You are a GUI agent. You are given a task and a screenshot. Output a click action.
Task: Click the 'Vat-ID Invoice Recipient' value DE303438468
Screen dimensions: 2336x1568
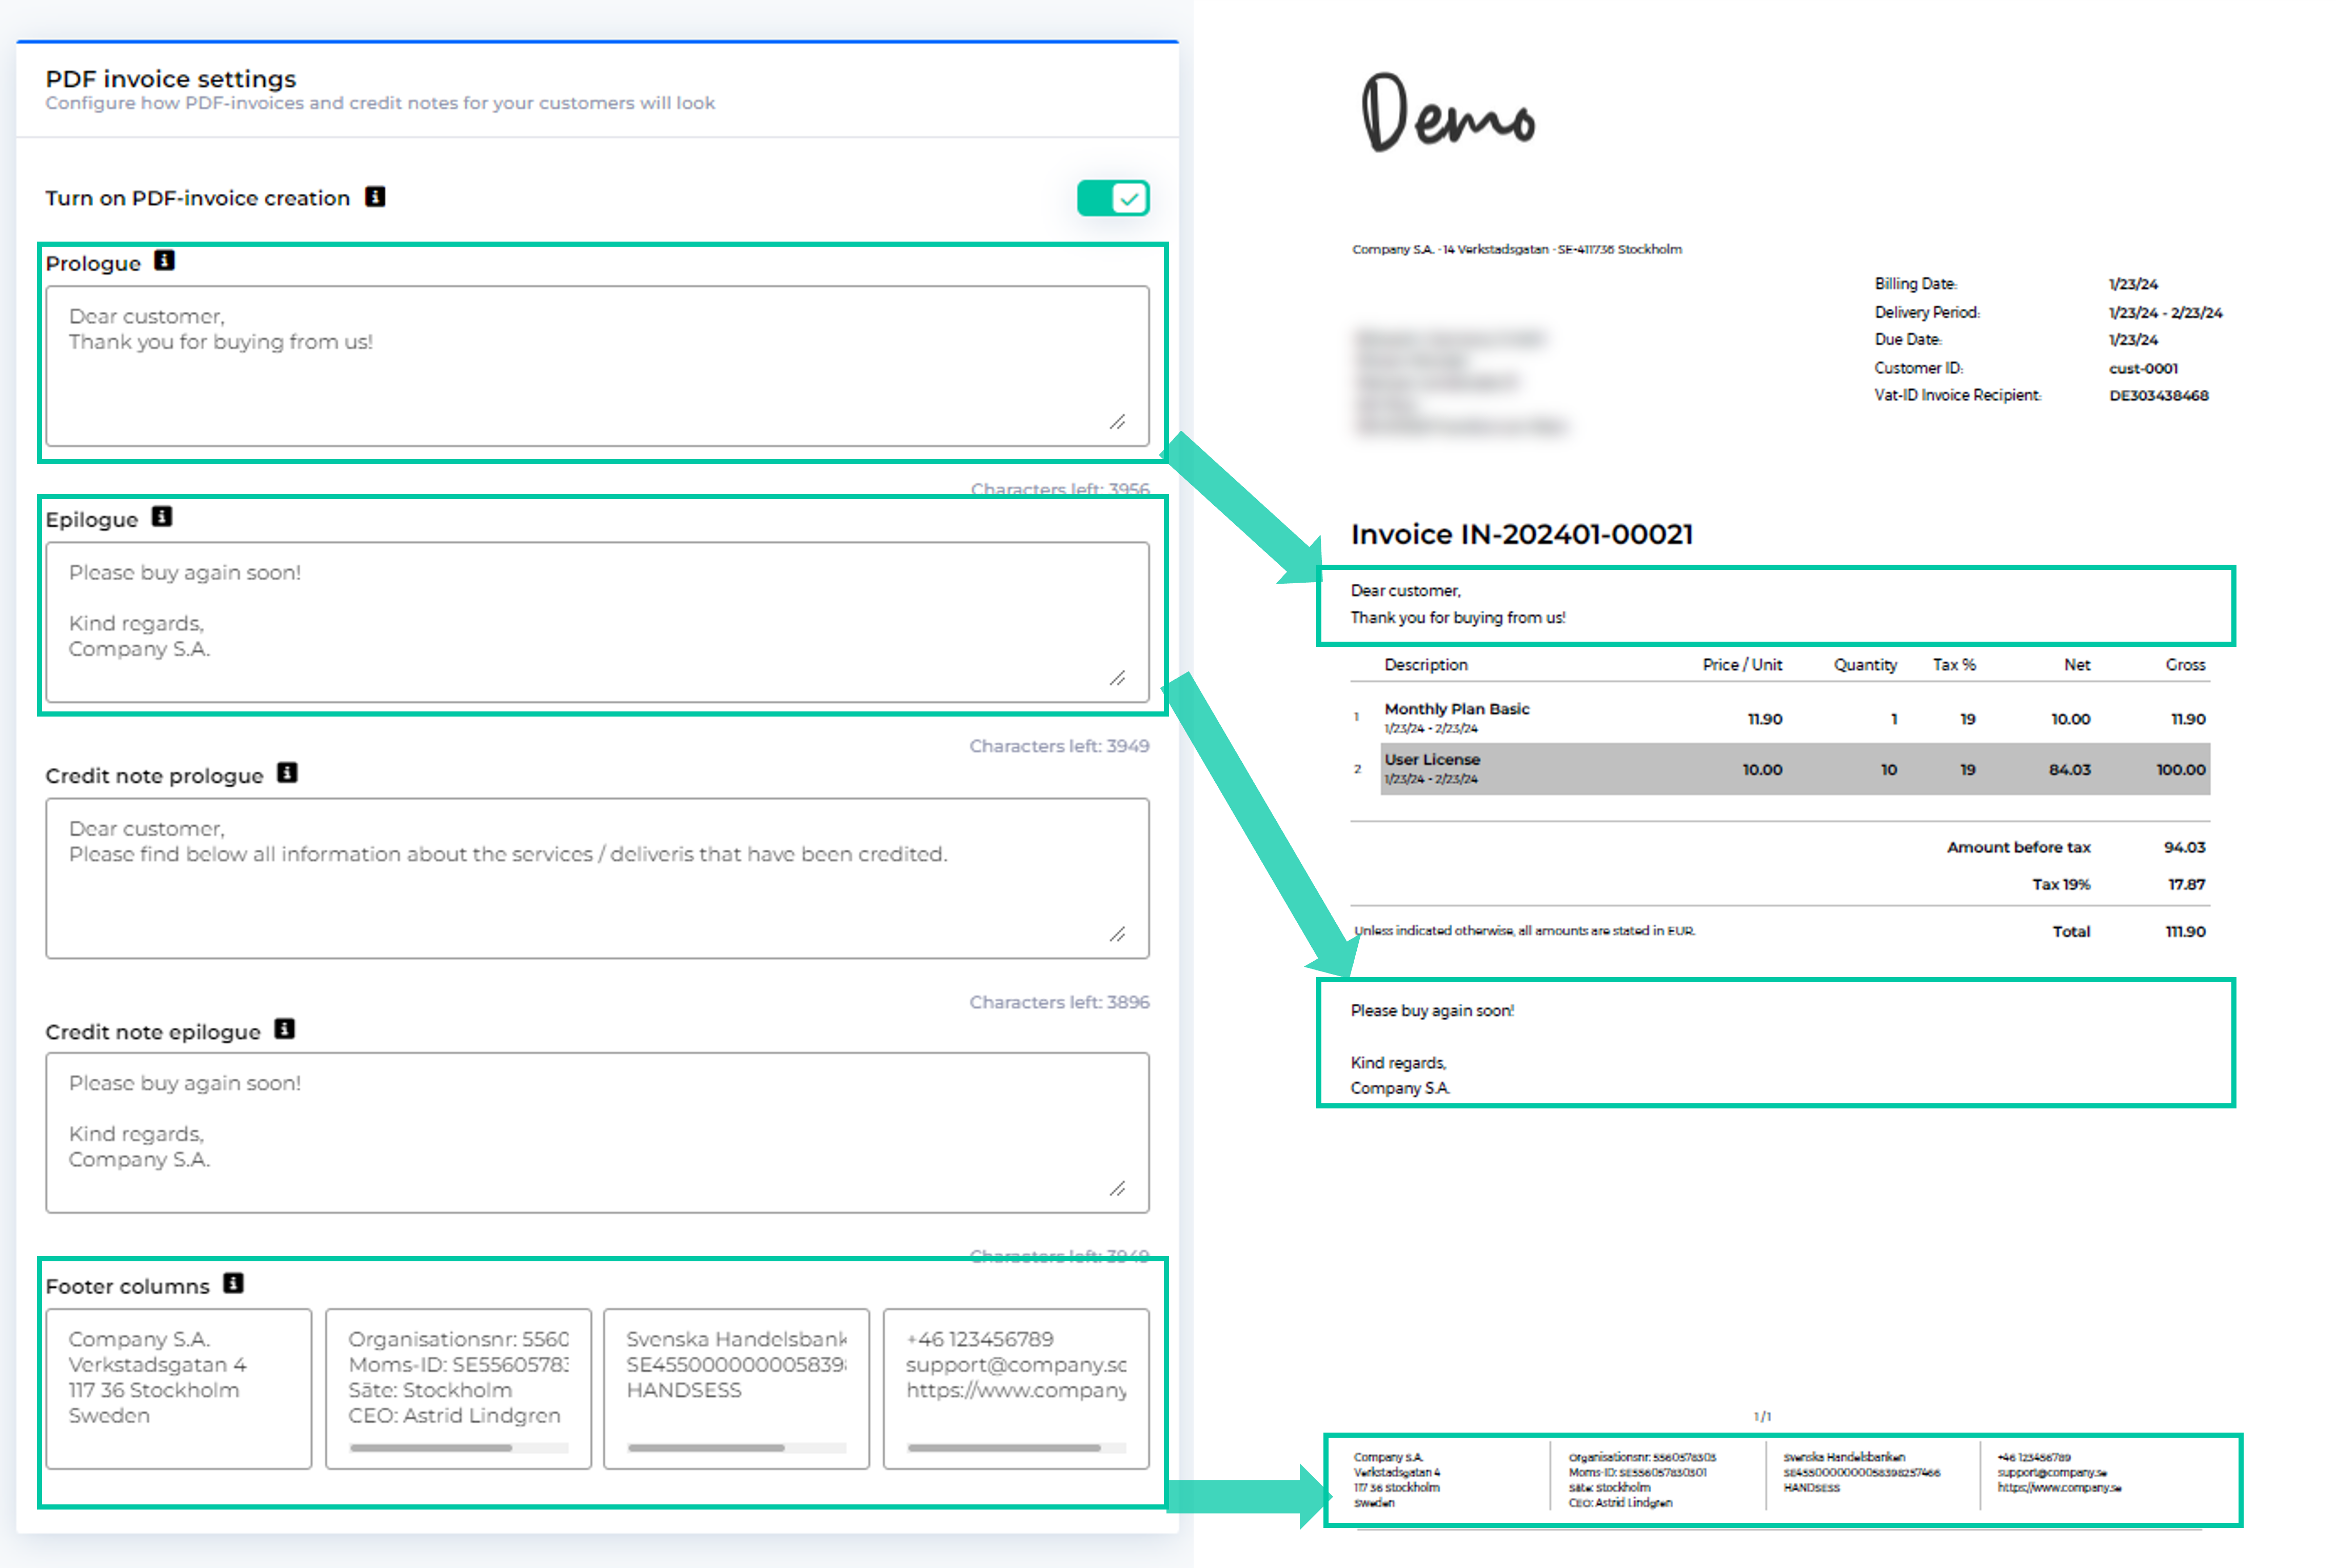[x=2158, y=395]
